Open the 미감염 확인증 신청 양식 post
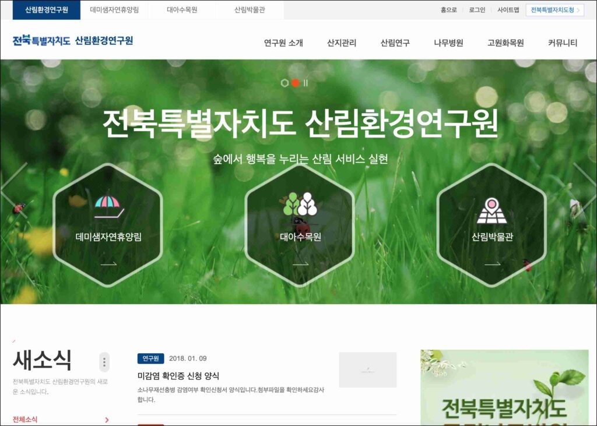 coord(178,376)
